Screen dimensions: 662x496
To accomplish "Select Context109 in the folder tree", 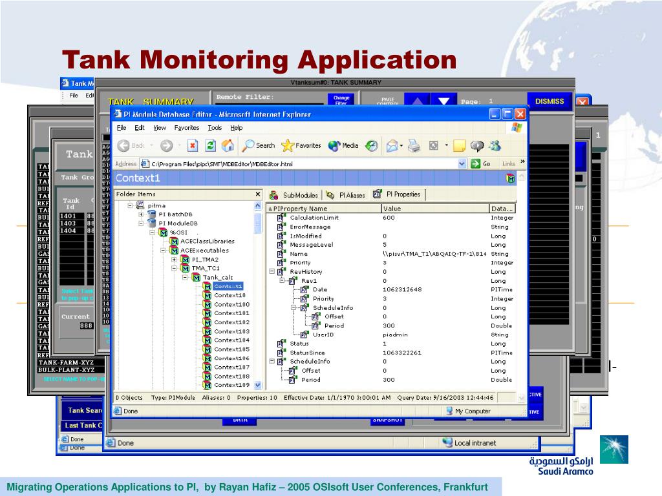I will pos(232,385).
